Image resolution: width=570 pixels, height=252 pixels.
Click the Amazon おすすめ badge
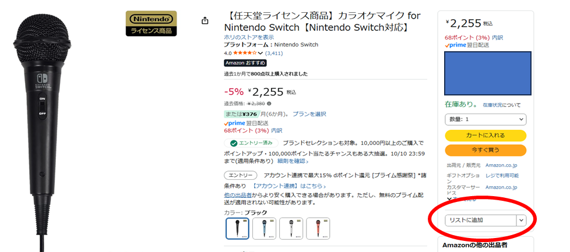click(x=245, y=63)
